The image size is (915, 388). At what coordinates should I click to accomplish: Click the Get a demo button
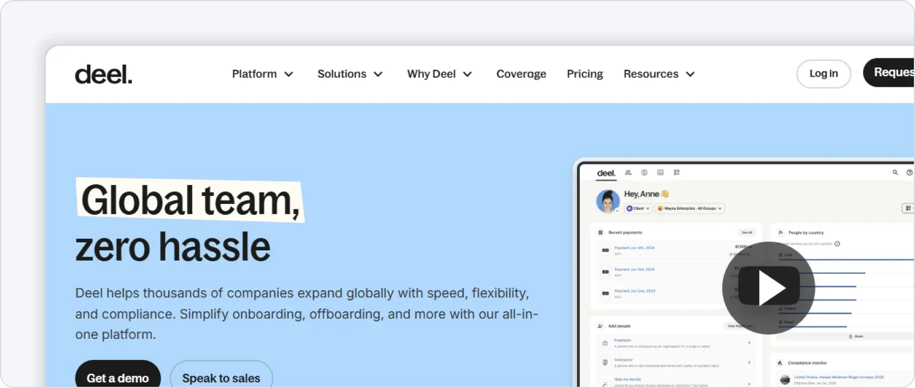click(x=118, y=374)
